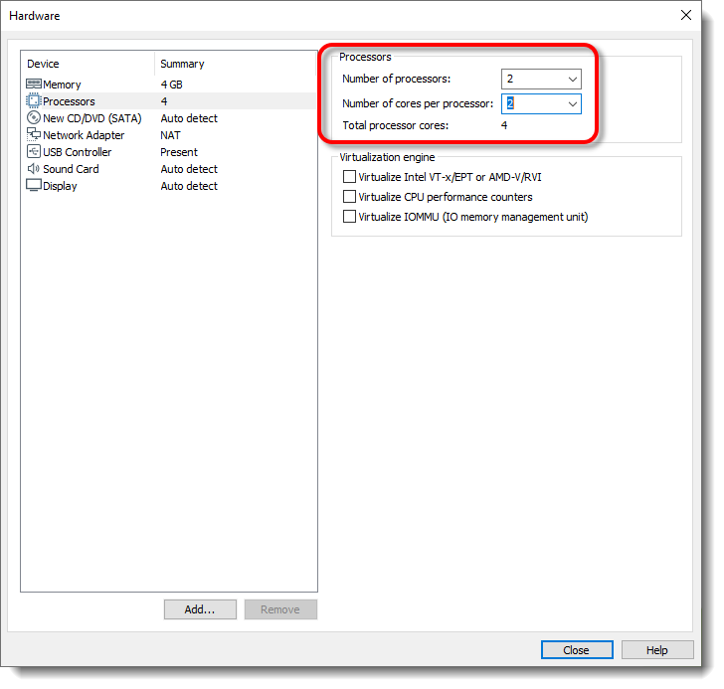Select the Processors row label
The image size is (724, 689).
[x=69, y=101]
